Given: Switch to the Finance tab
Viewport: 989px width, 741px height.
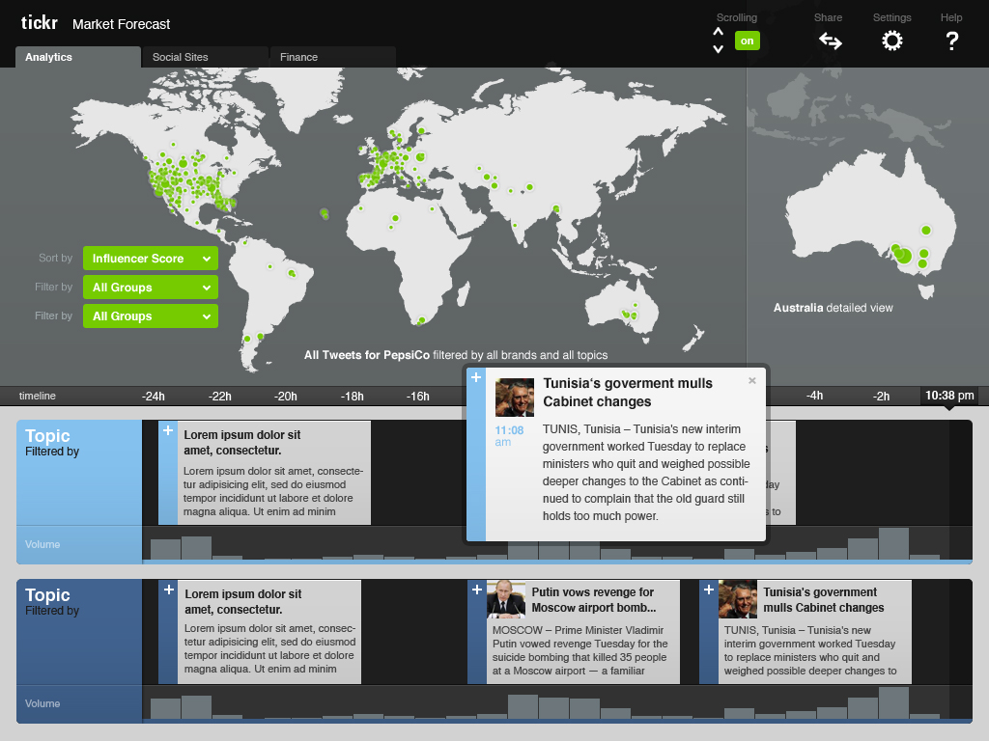Looking at the screenshot, I should click(333, 57).
